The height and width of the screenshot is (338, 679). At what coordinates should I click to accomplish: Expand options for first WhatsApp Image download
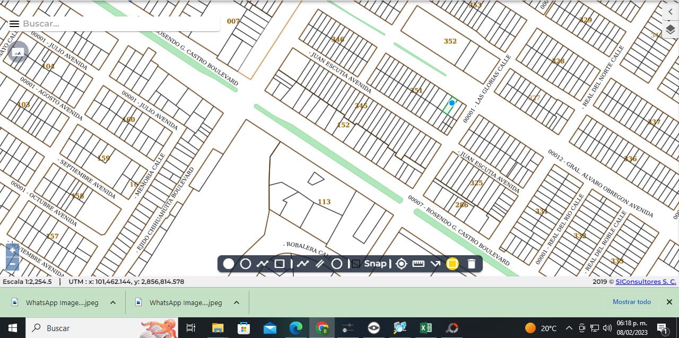(113, 302)
